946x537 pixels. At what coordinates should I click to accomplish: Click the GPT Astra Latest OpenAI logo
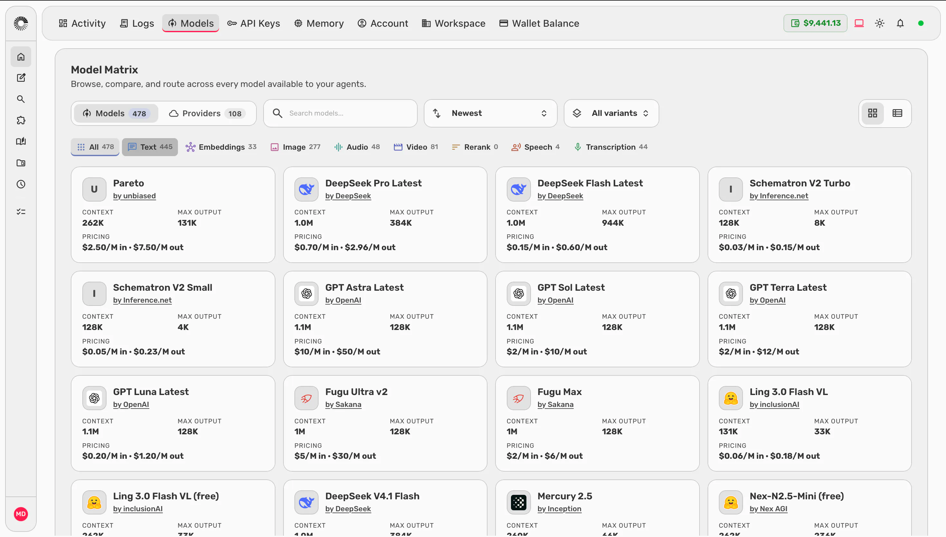pyautogui.click(x=306, y=294)
